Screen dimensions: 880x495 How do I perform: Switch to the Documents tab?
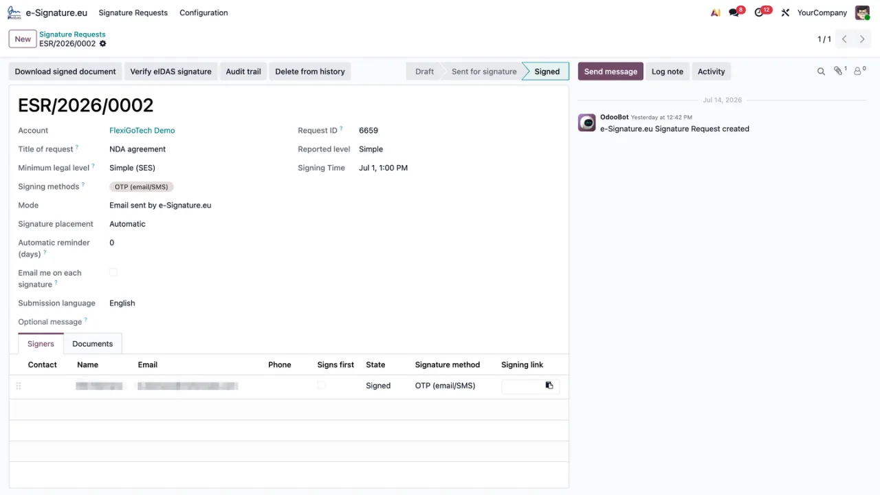click(92, 344)
